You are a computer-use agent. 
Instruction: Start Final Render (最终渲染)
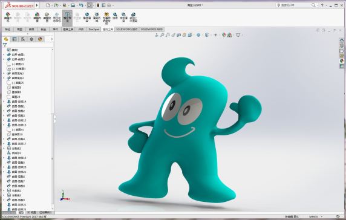tap(87, 17)
